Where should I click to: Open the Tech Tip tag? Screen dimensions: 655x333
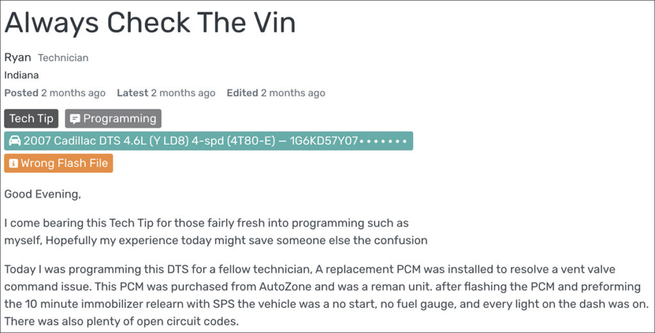tap(31, 119)
